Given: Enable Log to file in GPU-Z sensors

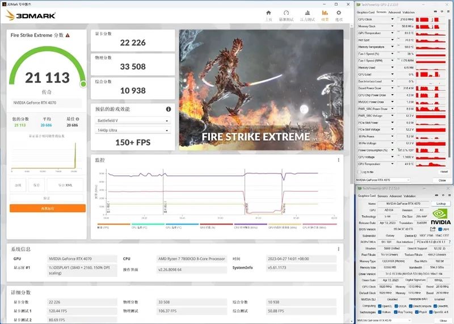Looking at the screenshot, I should click(x=359, y=172).
